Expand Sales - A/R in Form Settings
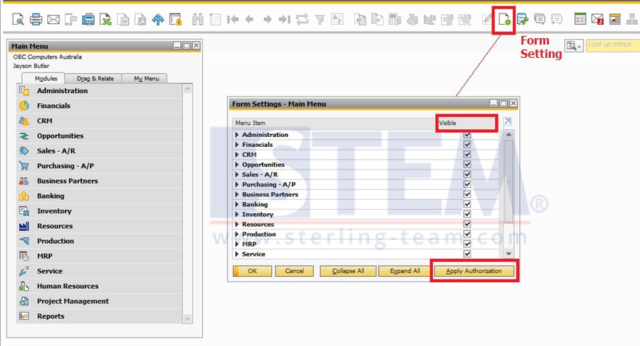The image size is (640, 346). pos(237,174)
